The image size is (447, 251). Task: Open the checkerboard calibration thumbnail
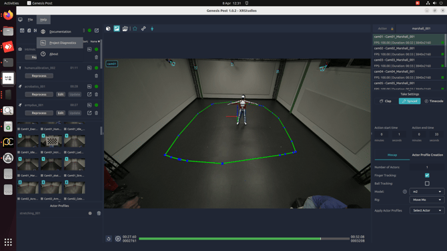(51, 141)
